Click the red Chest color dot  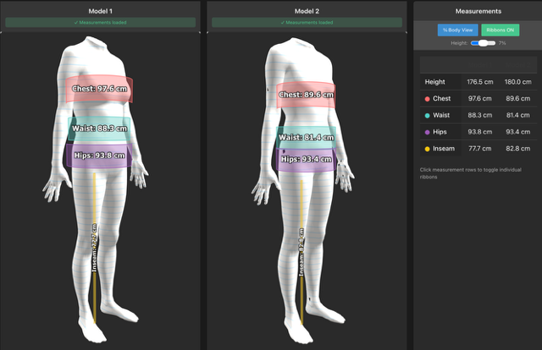coord(428,99)
